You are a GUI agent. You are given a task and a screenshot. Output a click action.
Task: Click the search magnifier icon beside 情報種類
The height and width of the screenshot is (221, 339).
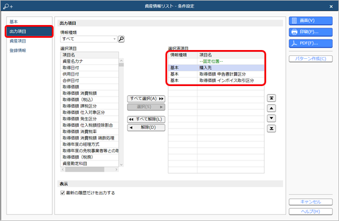121,39
